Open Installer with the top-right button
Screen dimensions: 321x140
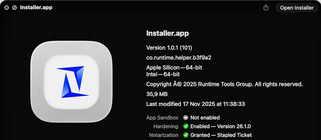[297, 8]
